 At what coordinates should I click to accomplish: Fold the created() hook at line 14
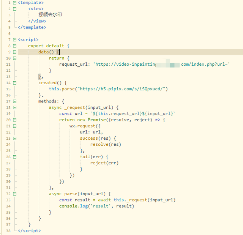[x=14, y=83]
